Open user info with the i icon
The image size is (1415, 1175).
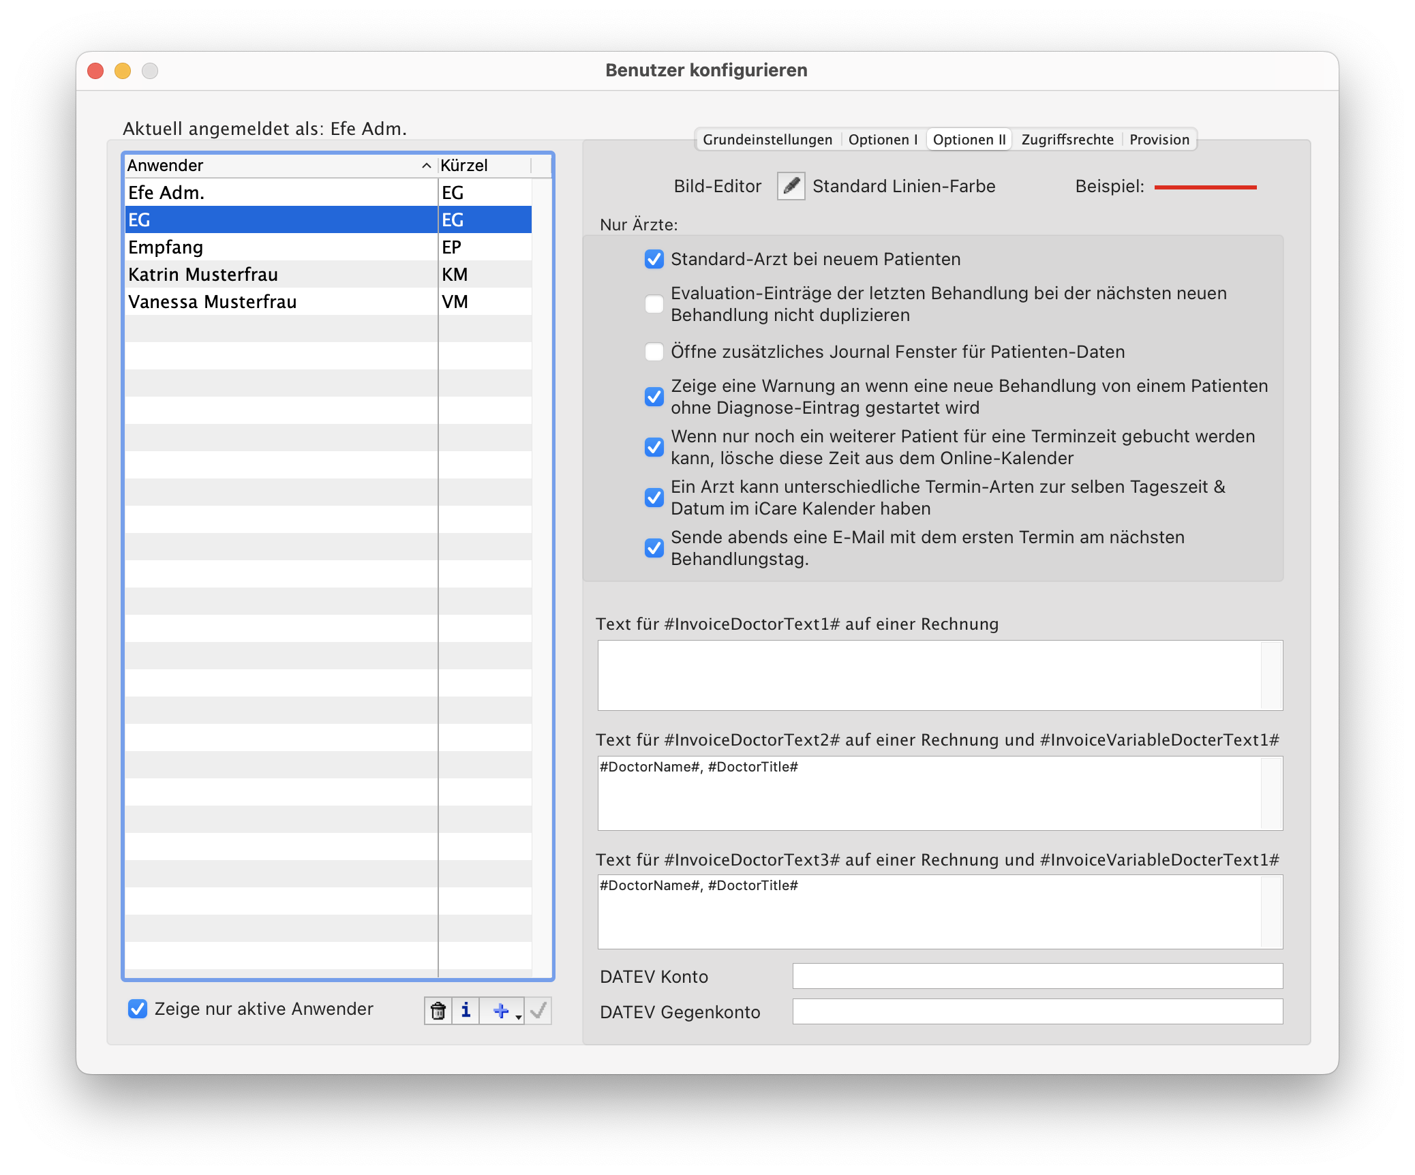click(466, 1010)
